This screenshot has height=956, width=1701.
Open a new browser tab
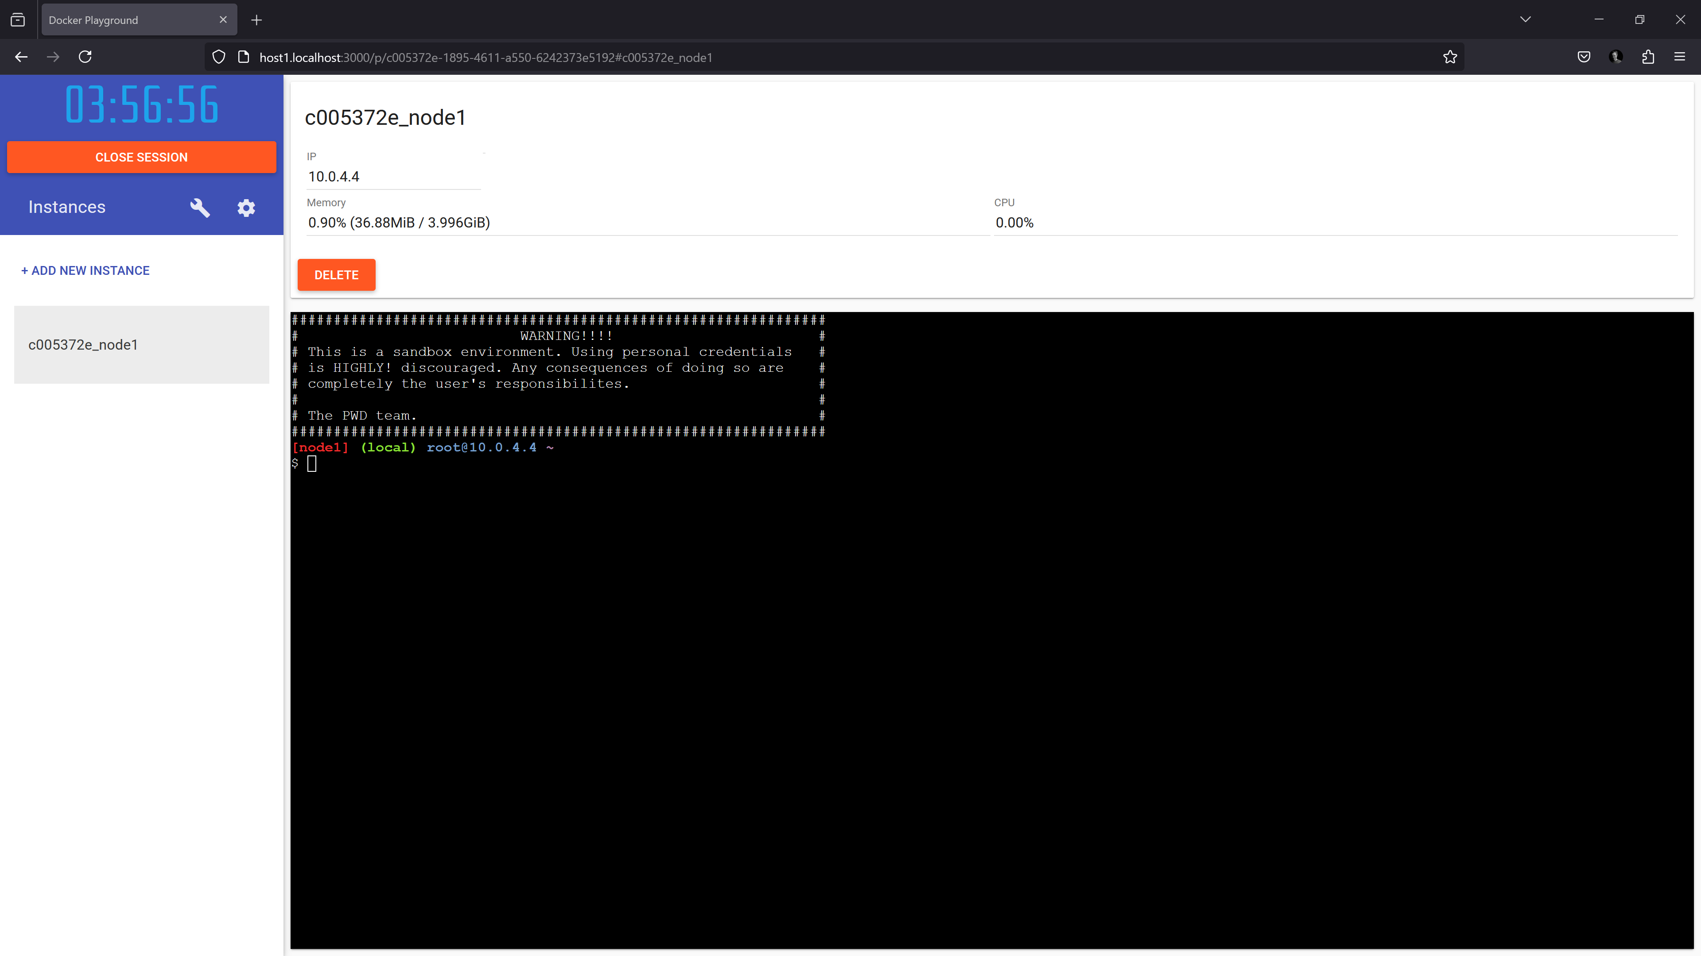pos(257,20)
